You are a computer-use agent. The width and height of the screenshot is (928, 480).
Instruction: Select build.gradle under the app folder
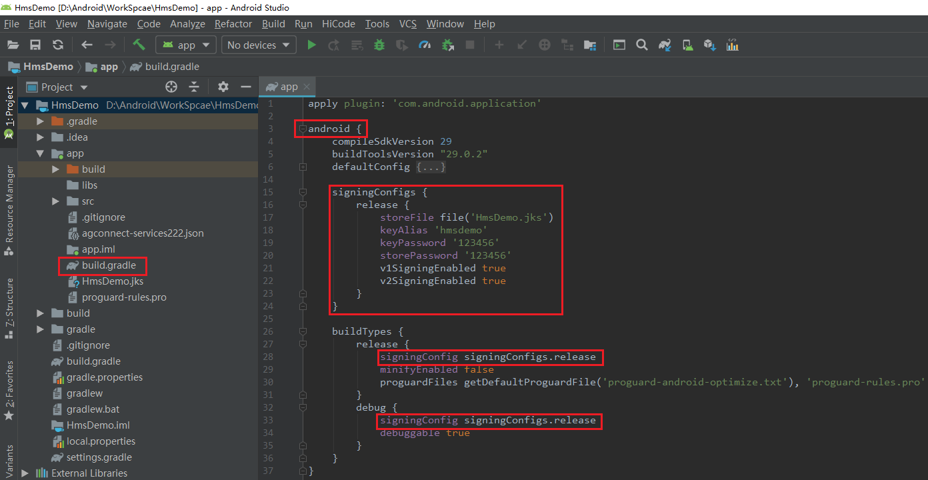point(109,265)
